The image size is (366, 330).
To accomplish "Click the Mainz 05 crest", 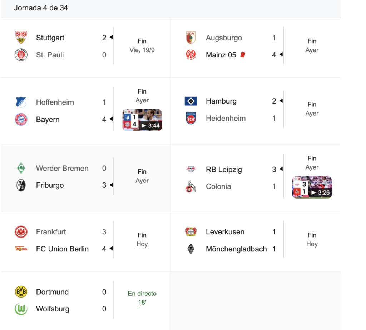I will 191,55.
